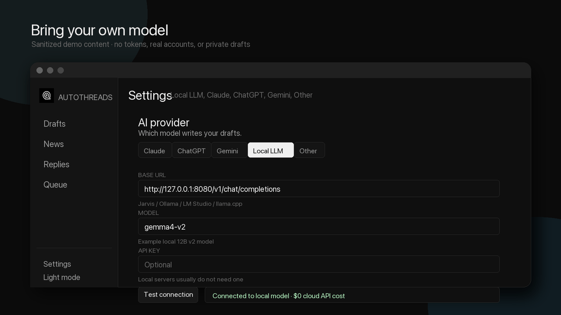This screenshot has height=315, width=561.
Task: Click the connection status message box
Action: 352,295
